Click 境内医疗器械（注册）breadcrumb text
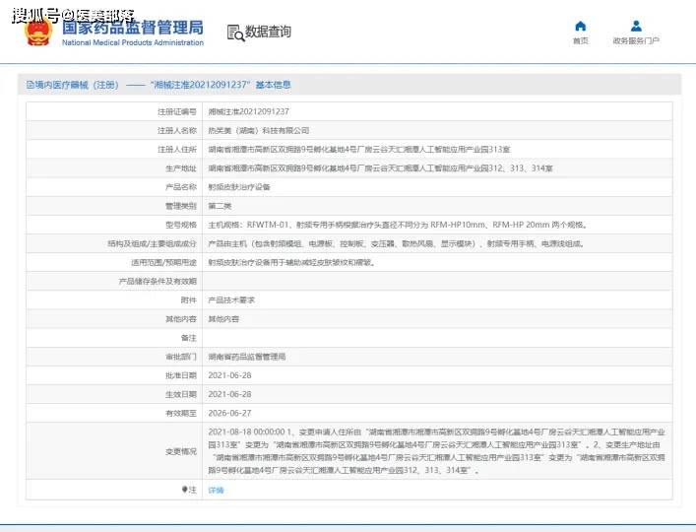 pos(77,85)
